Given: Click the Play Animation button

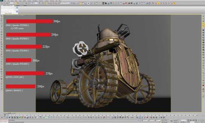Looking at the screenshot, I should (192, 120).
